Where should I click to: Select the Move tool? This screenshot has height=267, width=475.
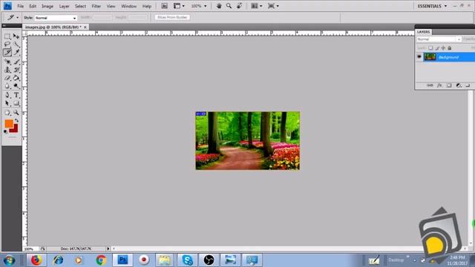tap(16, 36)
